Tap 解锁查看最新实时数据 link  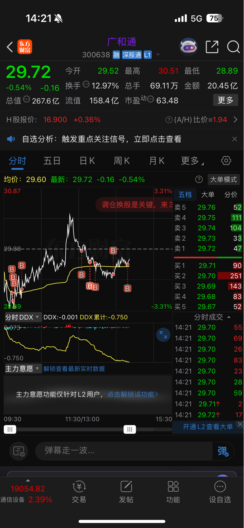tap(74, 369)
